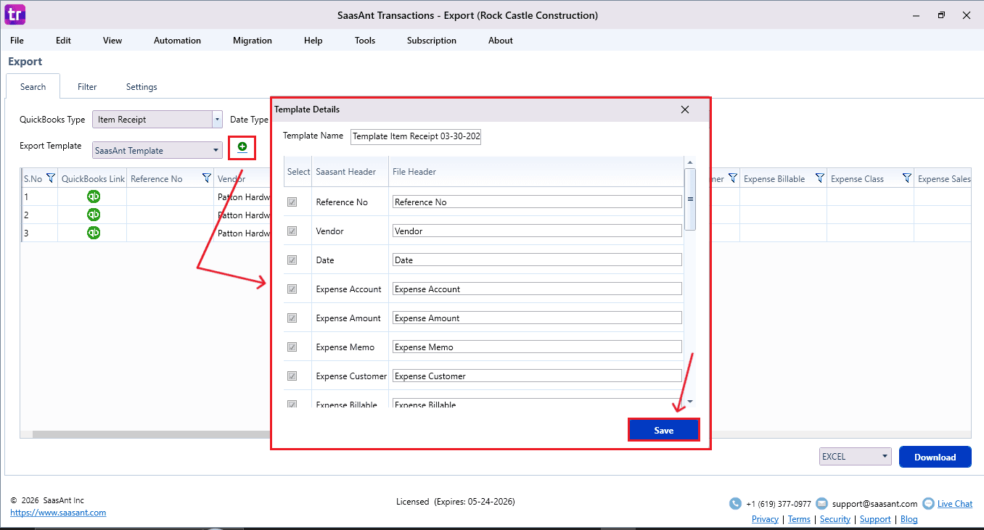Toggle the Expense Billable checkbox in Template Details
The image size is (984, 530).
coord(292,404)
